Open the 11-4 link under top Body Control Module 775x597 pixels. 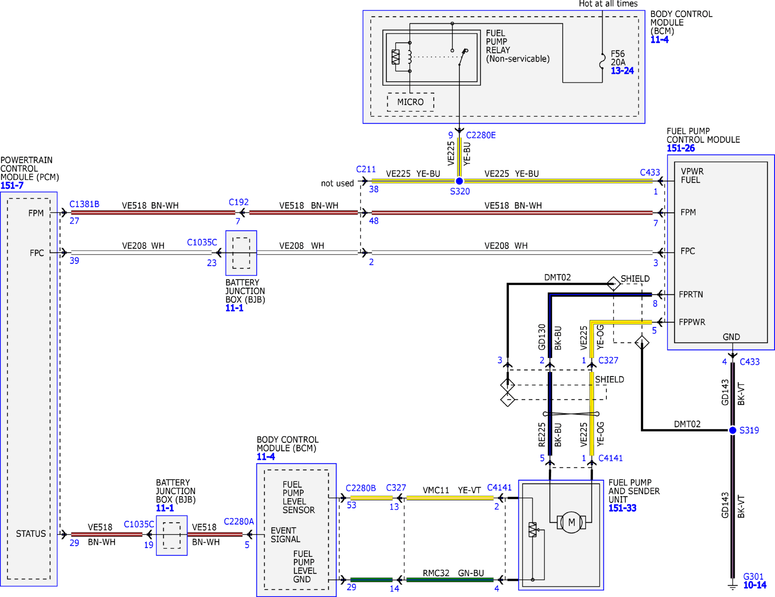659,40
